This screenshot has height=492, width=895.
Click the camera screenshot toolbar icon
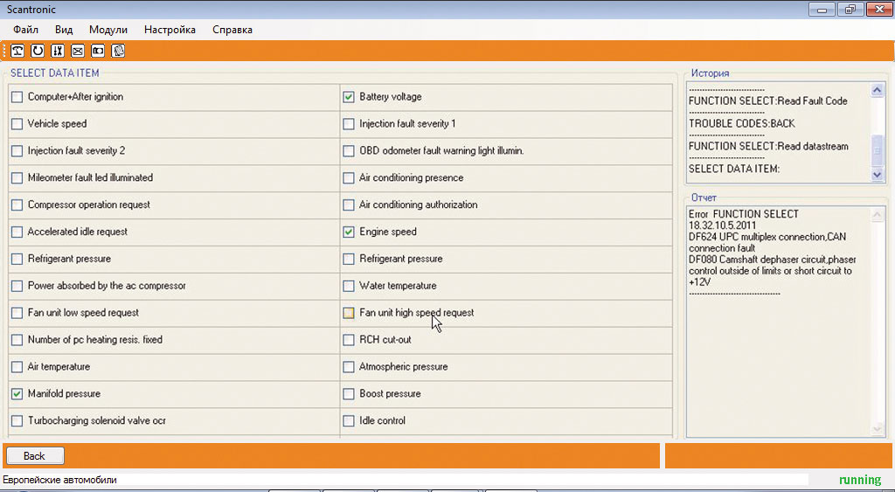click(x=98, y=51)
